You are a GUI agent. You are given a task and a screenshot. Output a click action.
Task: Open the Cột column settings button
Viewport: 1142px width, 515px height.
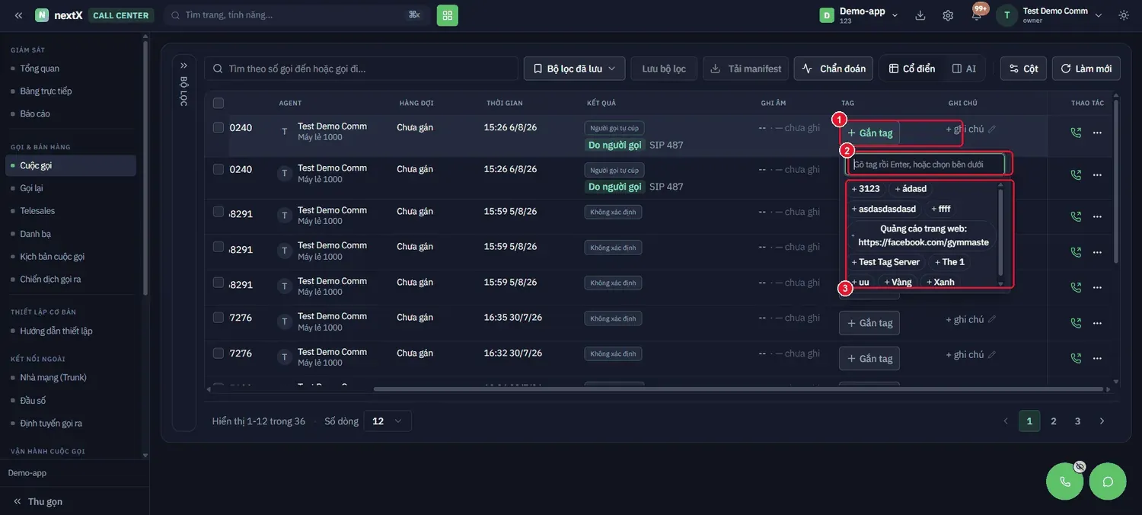1023,69
